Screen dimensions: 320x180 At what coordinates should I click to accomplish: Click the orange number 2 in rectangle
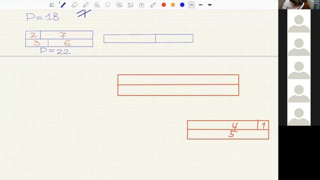(x=33, y=35)
